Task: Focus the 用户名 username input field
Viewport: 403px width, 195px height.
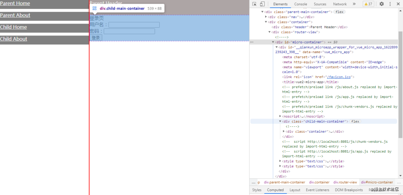Action: (x=134, y=25)
